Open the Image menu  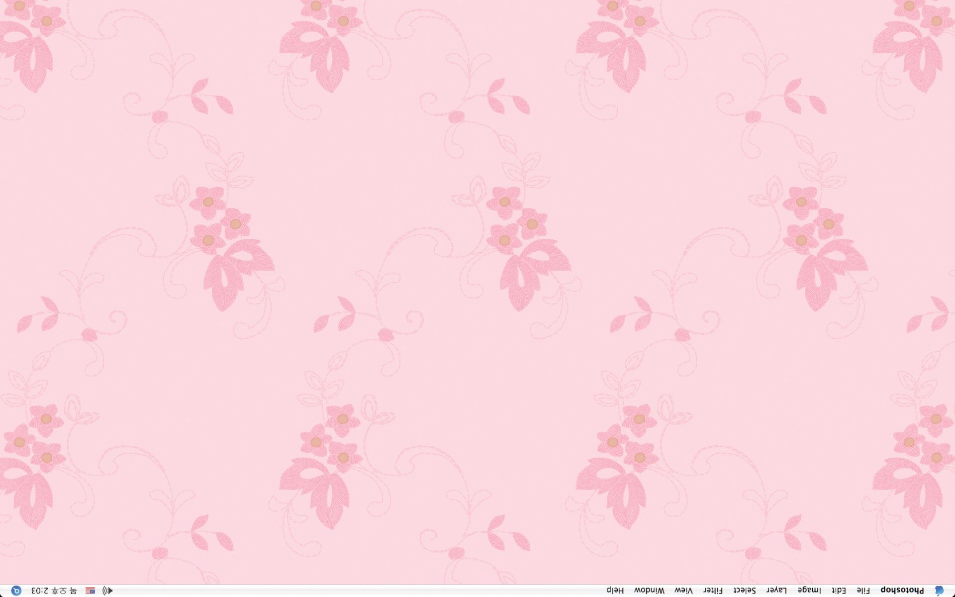[809, 591]
